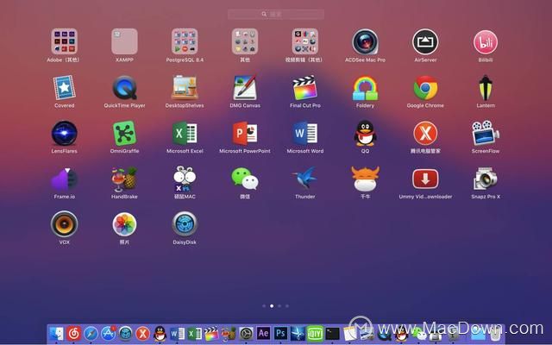Open Word from the Dock
Image resolution: width=552 pixels, height=345 pixels.
click(x=177, y=333)
